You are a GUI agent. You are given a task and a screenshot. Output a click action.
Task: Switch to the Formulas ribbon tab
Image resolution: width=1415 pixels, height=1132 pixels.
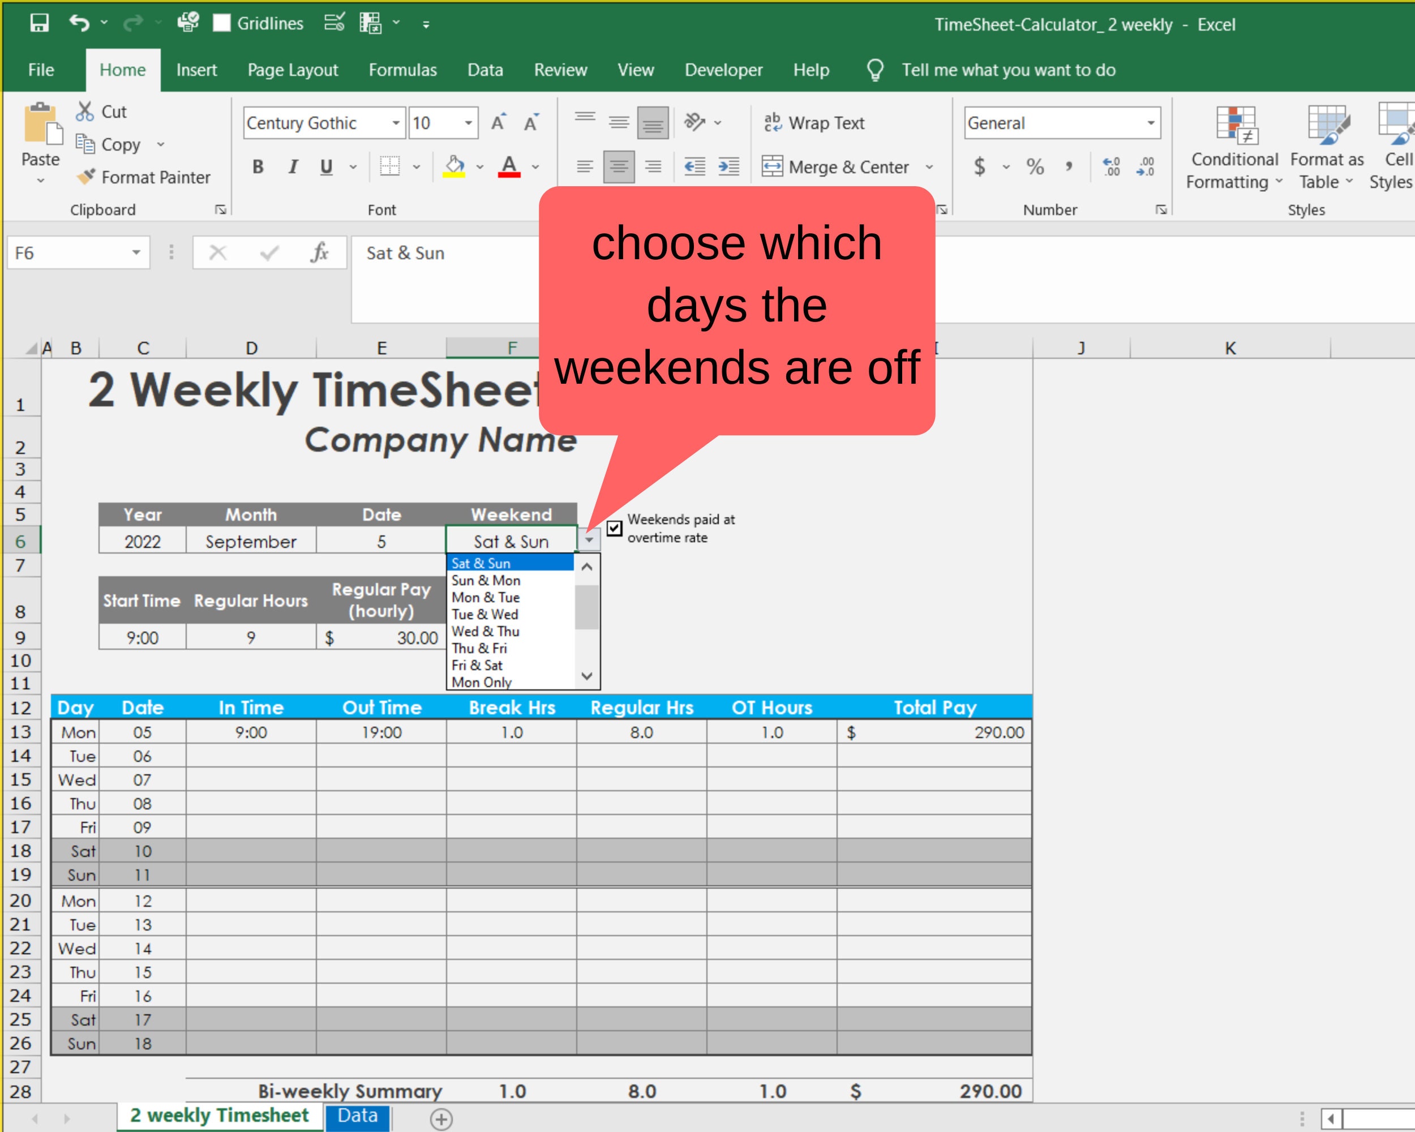coord(402,70)
